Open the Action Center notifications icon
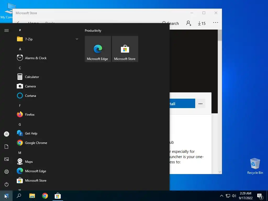The image size is (268, 201). coord(260,196)
